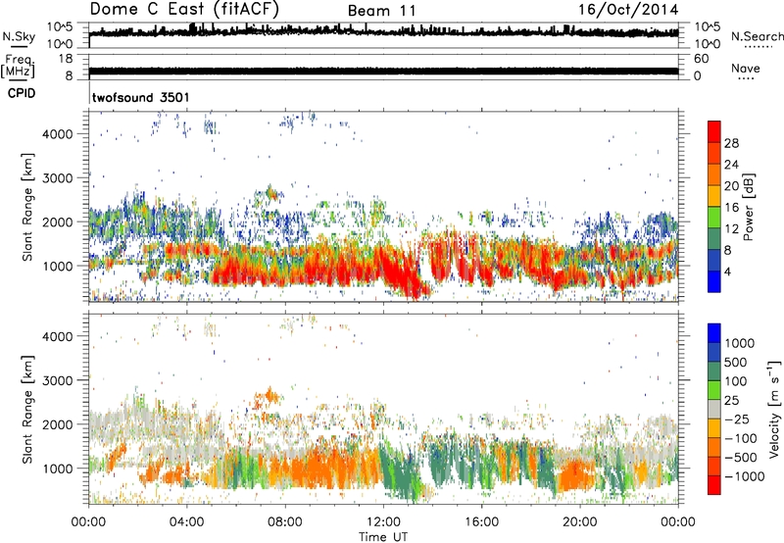
Task: Pick power colorbar segment between 20 and 24
Action: click(714, 174)
